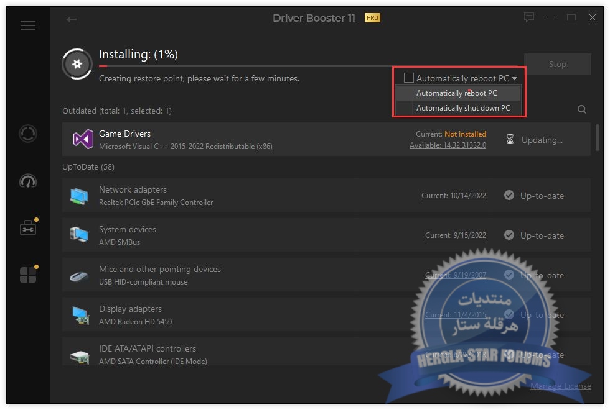Viewport: 610px width, 410px height.
Task: Select the AMD SMBus entry
Action: point(120,242)
